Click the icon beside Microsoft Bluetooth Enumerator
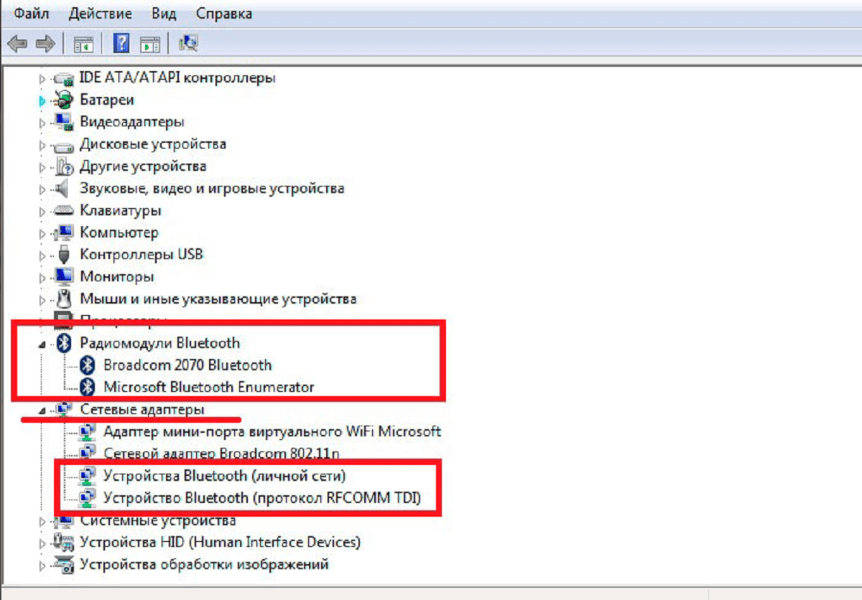This screenshot has height=600, width=862. [x=88, y=387]
